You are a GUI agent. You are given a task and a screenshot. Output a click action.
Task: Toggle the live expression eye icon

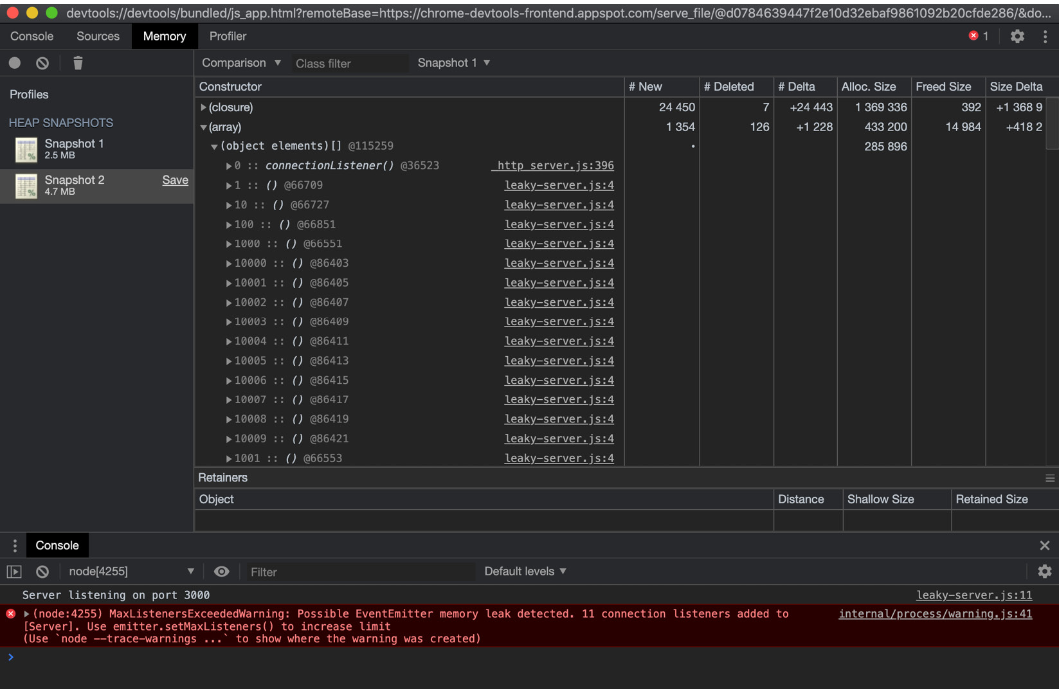221,571
